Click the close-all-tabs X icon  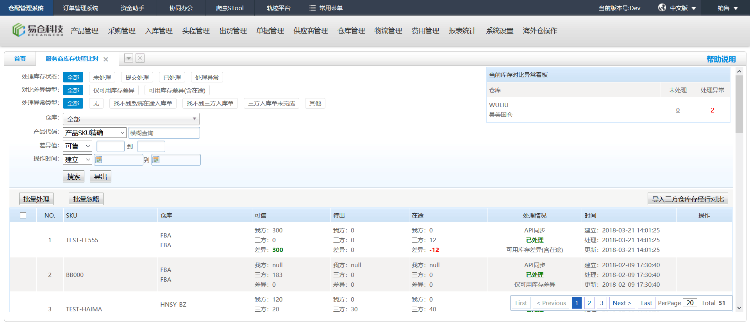[140, 58]
